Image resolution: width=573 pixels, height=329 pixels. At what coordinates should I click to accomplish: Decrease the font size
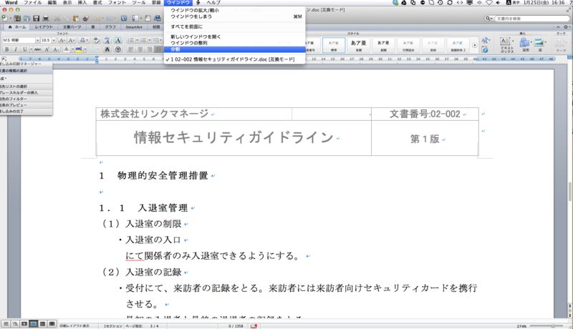[x=72, y=40]
